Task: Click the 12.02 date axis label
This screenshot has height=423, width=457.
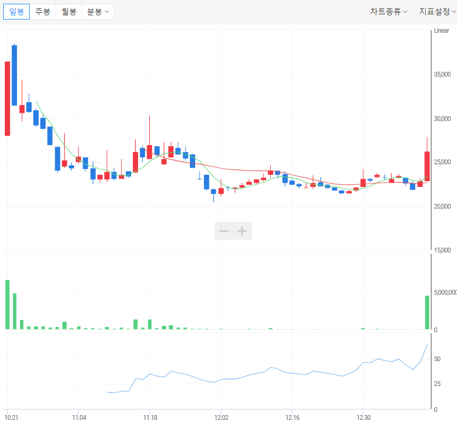Action: (221, 418)
